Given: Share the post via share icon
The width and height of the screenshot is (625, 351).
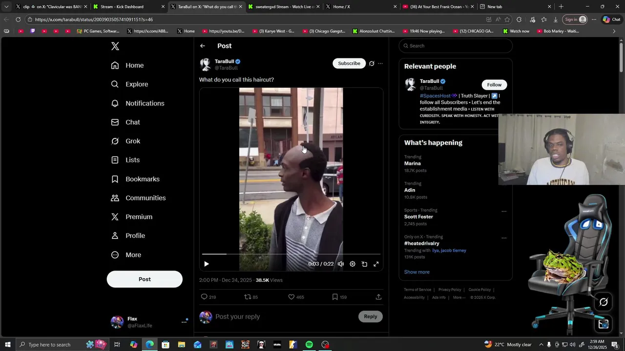Looking at the screenshot, I should (378, 297).
